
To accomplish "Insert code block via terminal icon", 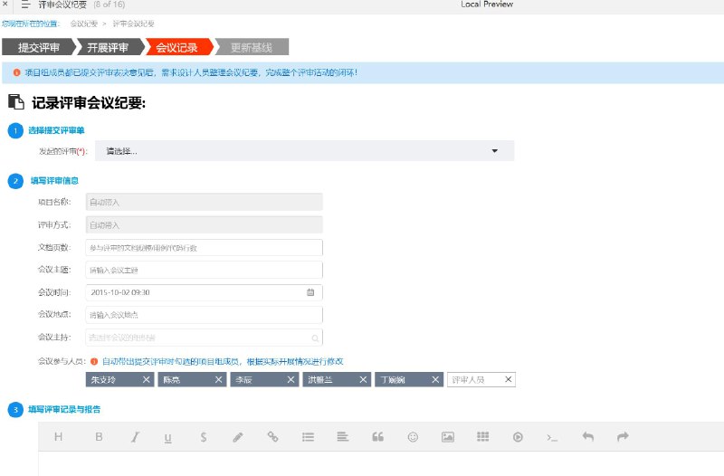I will [552, 437].
